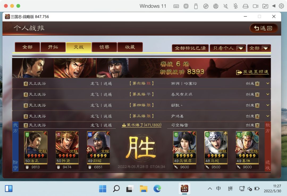The image size is (287, 196).
Task: Expand the 第六场 败 battle row
Action: coord(141,83)
